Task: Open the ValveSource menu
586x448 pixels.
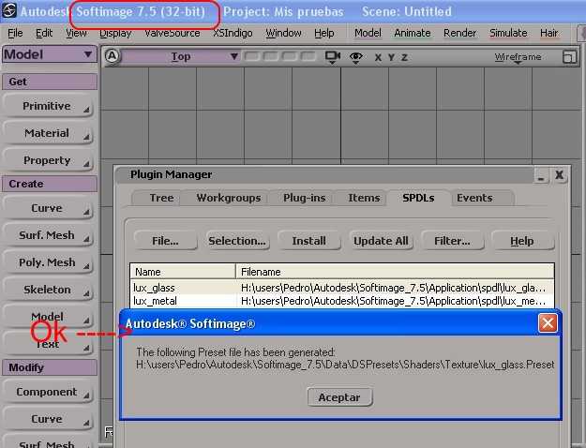Action: point(173,33)
